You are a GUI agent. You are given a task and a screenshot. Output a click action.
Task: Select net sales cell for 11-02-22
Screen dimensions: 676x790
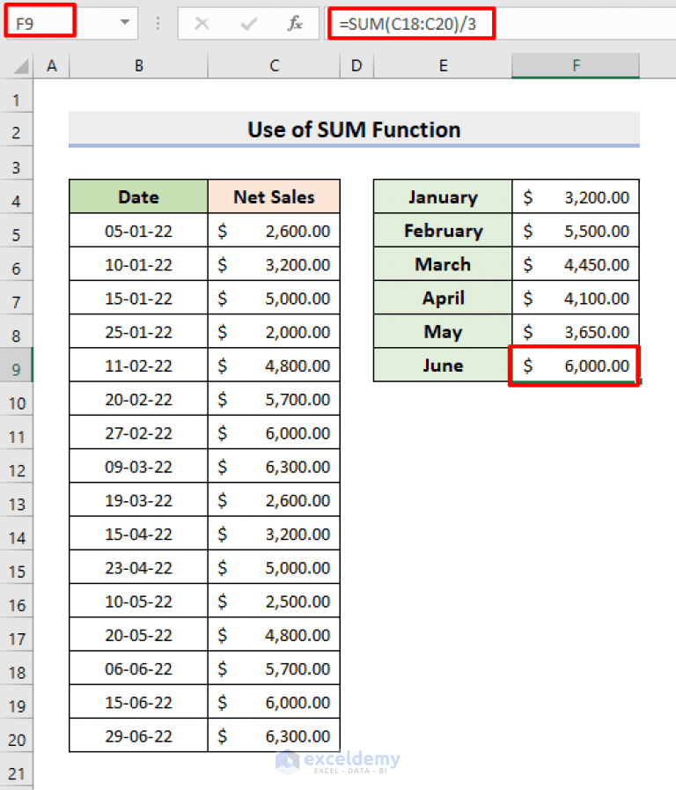pos(274,365)
